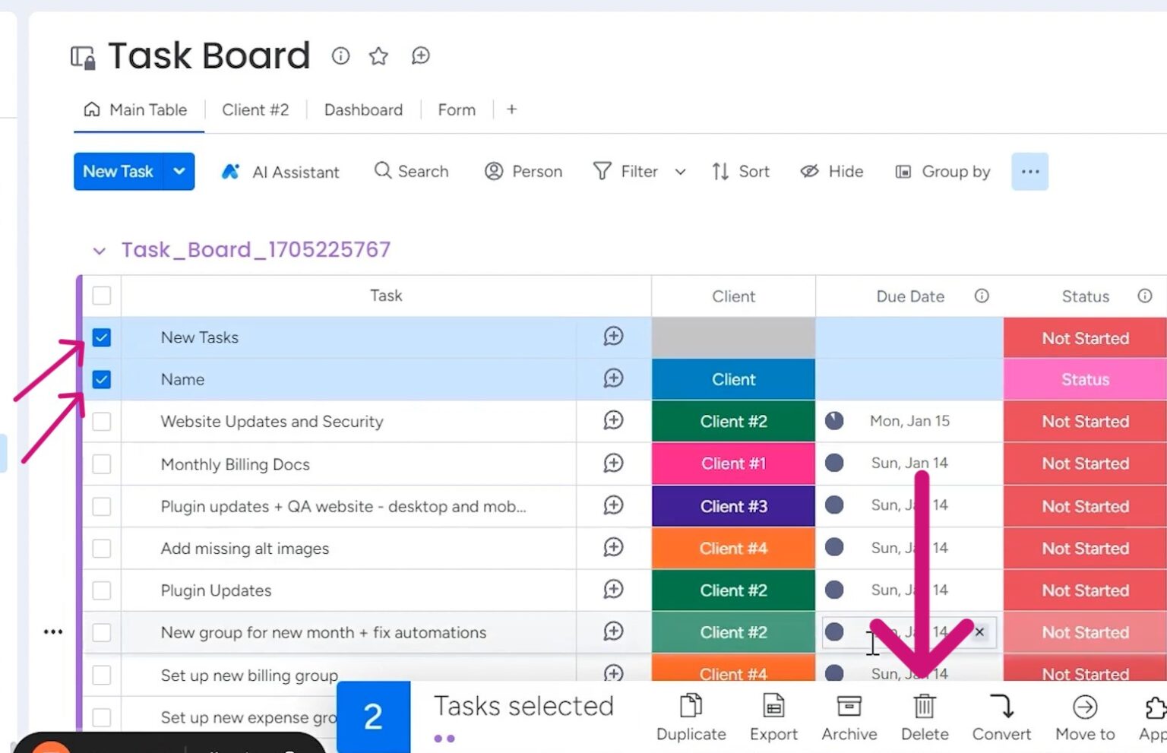
Task: Expand the Filter dropdown chevron
Action: click(x=680, y=172)
